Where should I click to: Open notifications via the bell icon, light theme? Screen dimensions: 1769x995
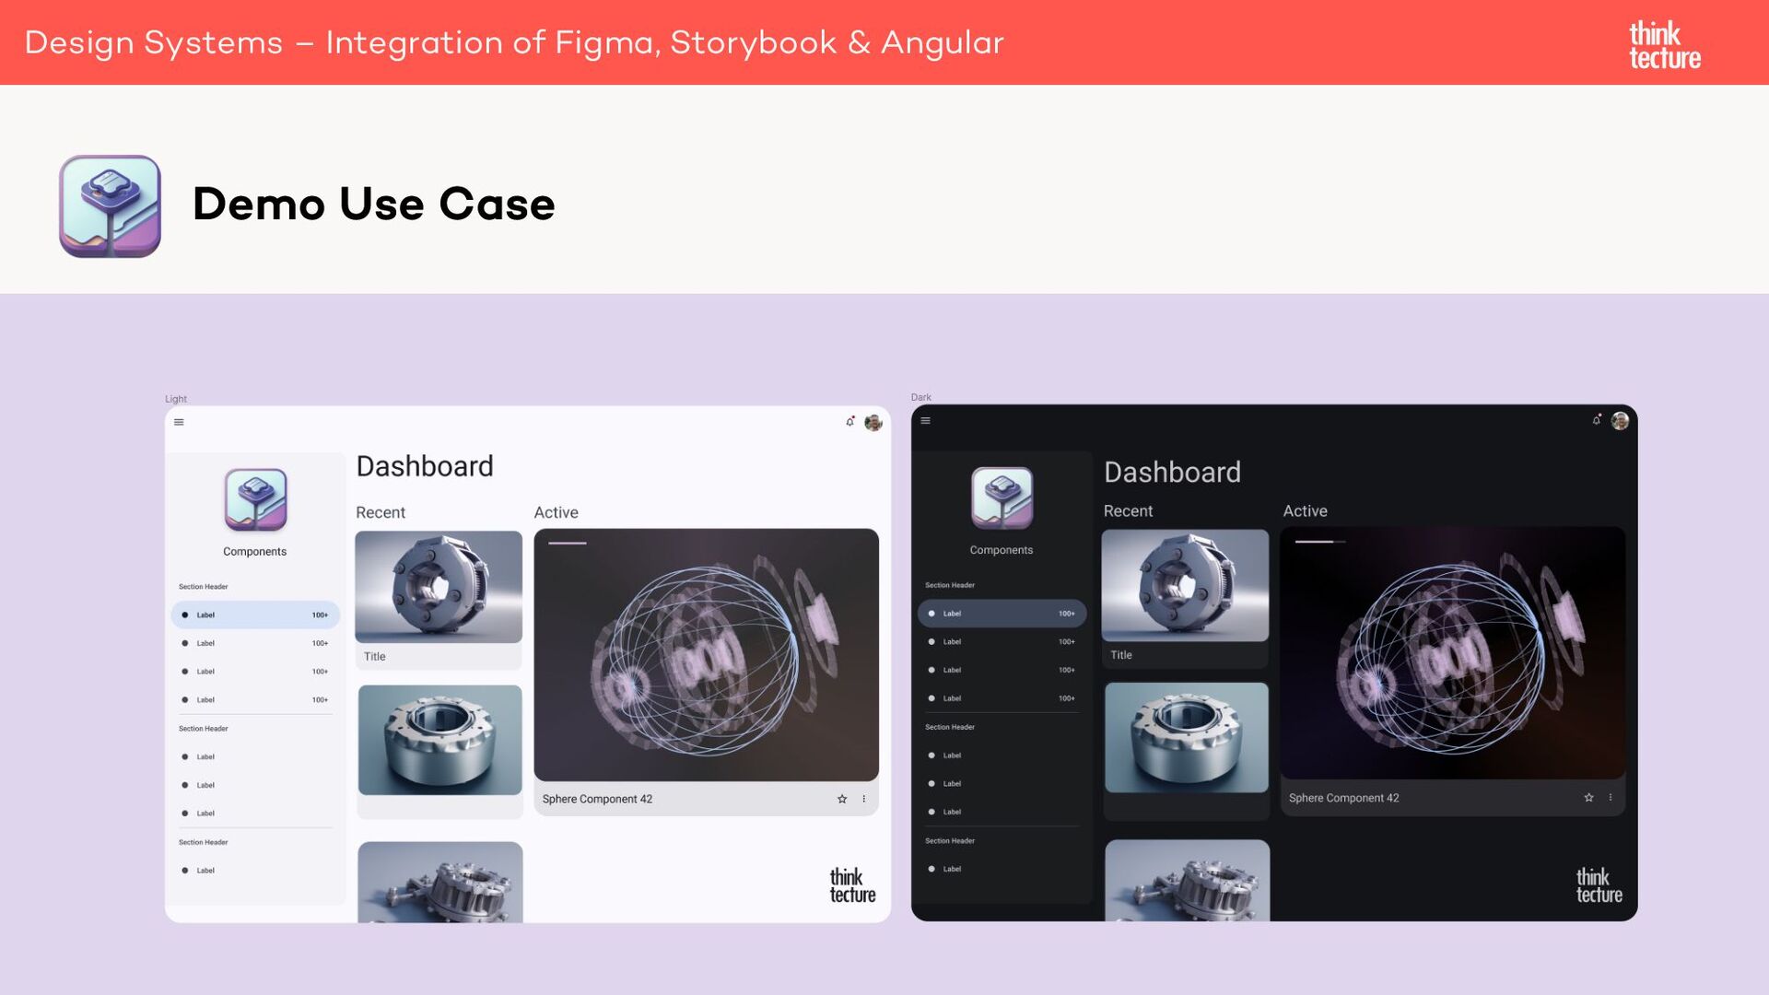pos(849,422)
